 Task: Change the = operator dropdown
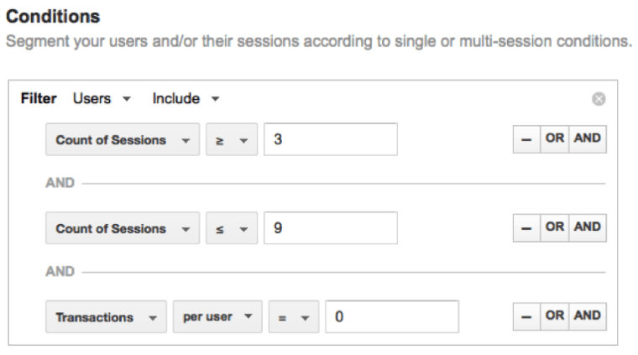[293, 316]
